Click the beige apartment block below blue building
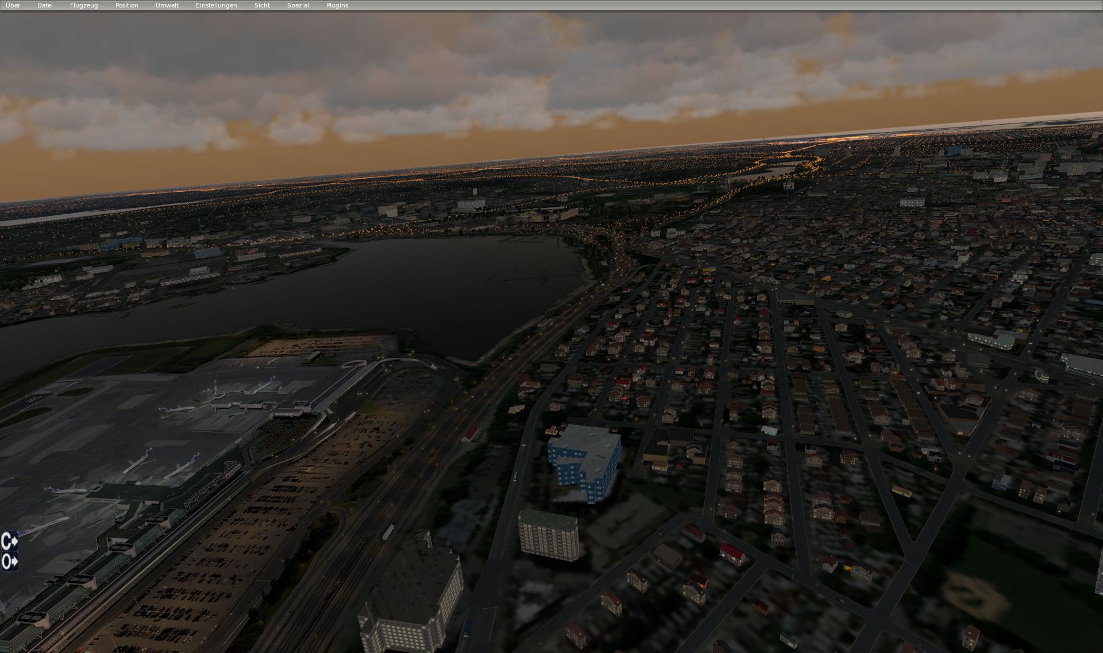Viewport: 1103px width, 653px height. point(548,536)
